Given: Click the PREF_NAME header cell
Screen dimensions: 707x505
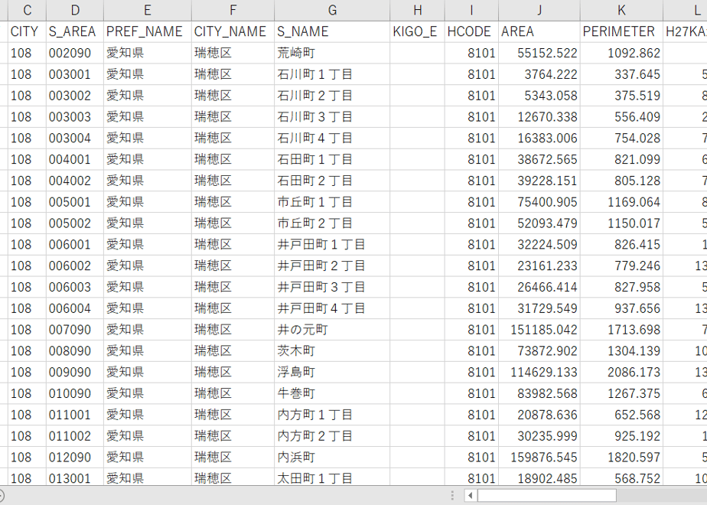Looking at the screenshot, I should click(148, 31).
